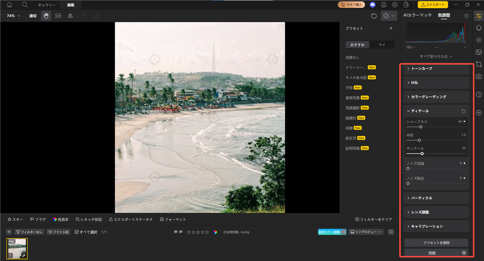The width and height of the screenshot is (484, 261).
Task: Filter by スター in the filter bar
Action: pyautogui.click(x=15, y=219)
